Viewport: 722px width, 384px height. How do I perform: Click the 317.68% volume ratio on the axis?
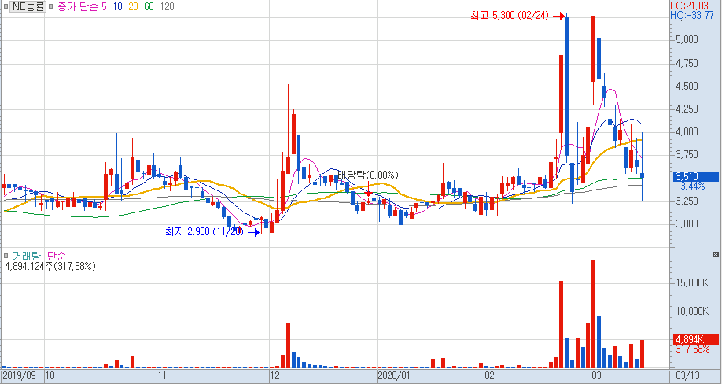[x=693, y=349]
